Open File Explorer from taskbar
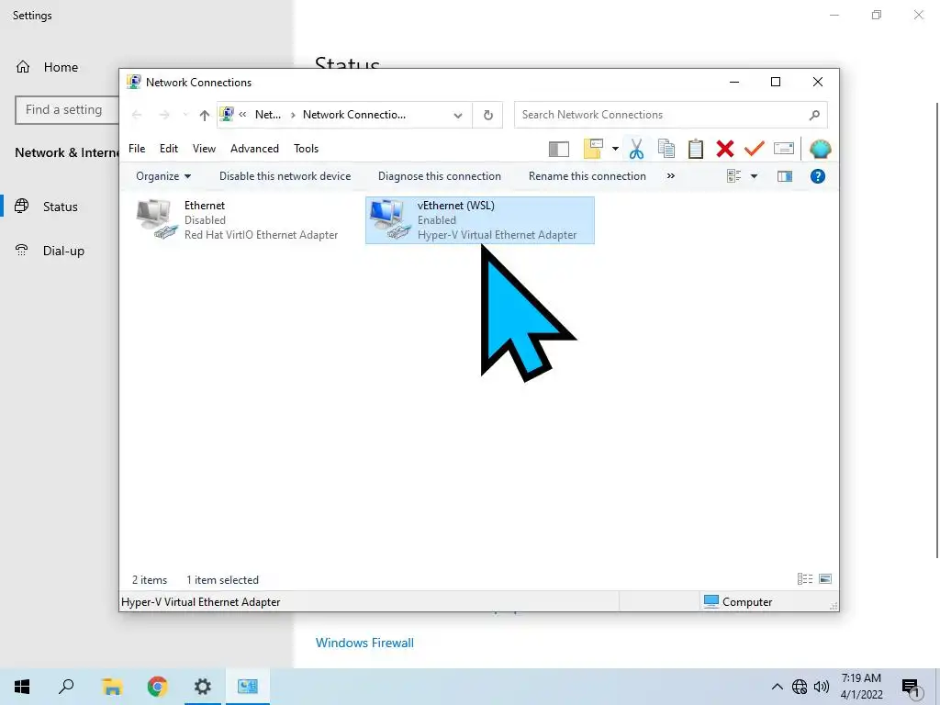 [111, 687]
